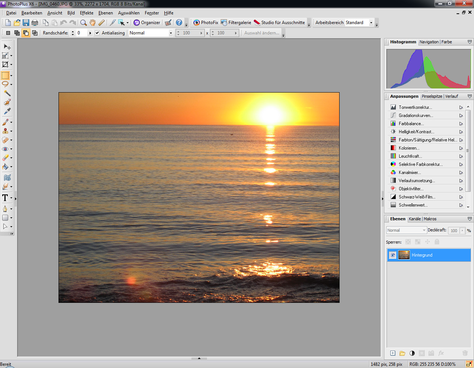The image size is (474, 368).
Task: Open the Organizer
Action: pos(147,23)
